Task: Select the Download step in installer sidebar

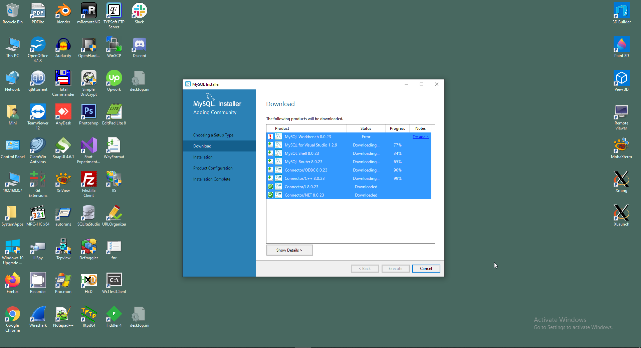Action: pyautogui.click(x=219, y=146)
